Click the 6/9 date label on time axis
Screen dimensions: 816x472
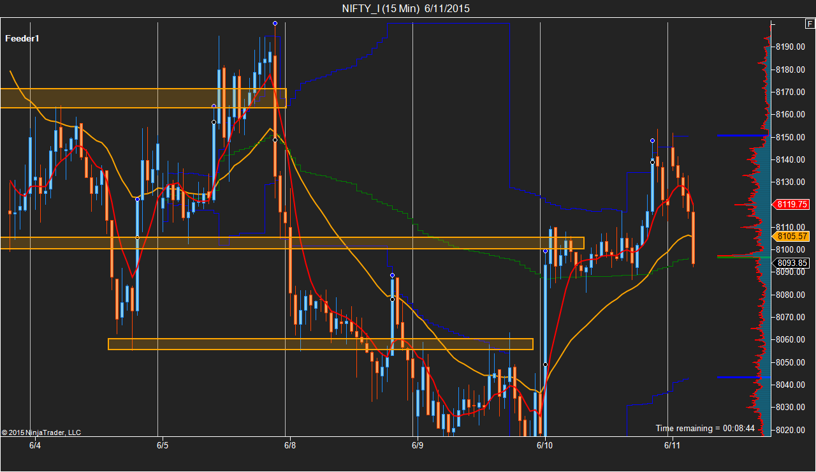point(417,445)
